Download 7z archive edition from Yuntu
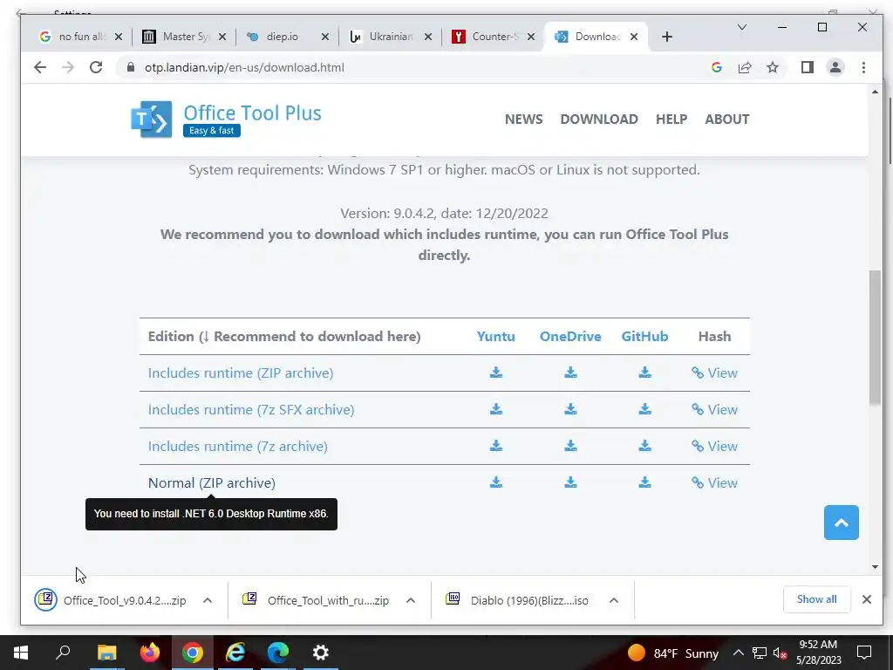 tap(496, 446)
